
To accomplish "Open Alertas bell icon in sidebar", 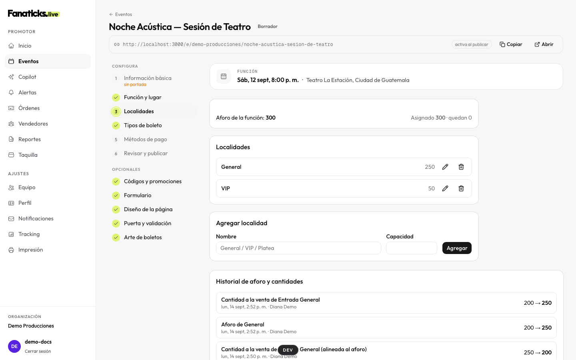I will pyautogui.click(x=11, y=92).
